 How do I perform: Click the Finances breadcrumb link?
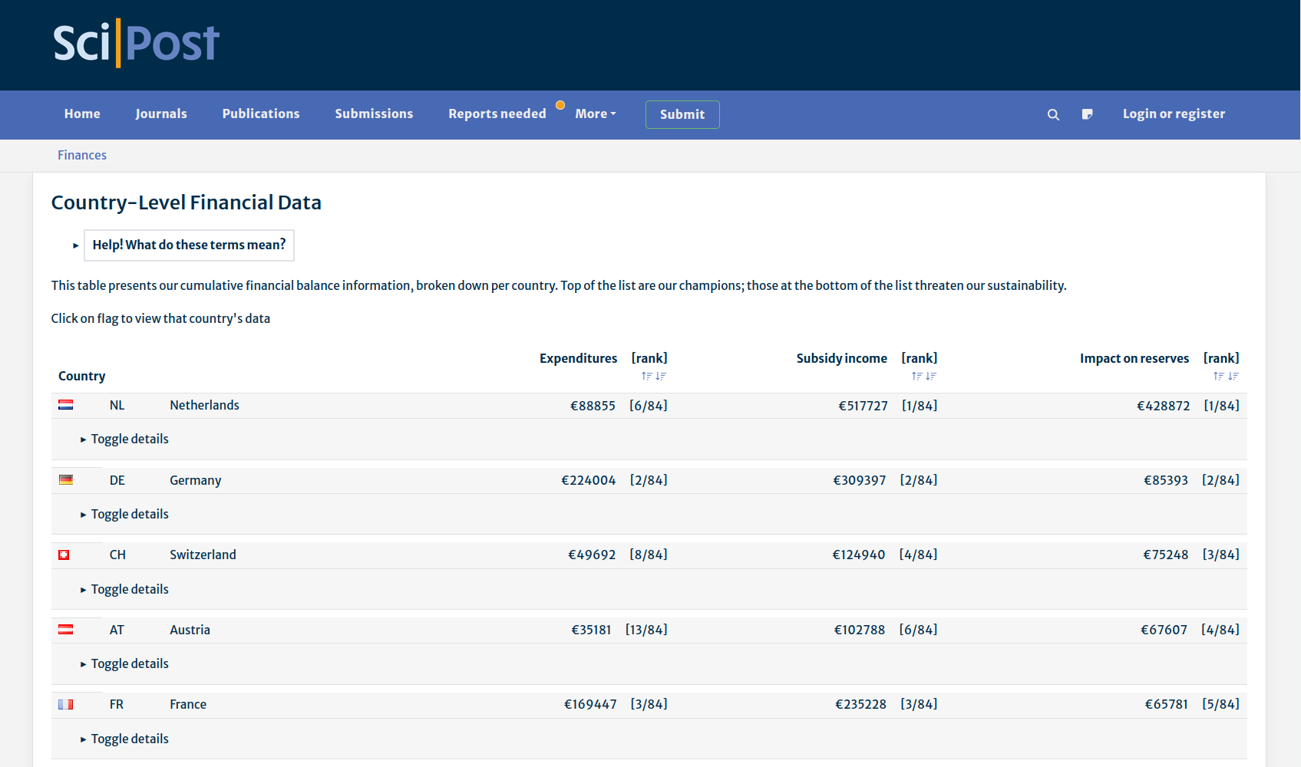pos(82,156)
